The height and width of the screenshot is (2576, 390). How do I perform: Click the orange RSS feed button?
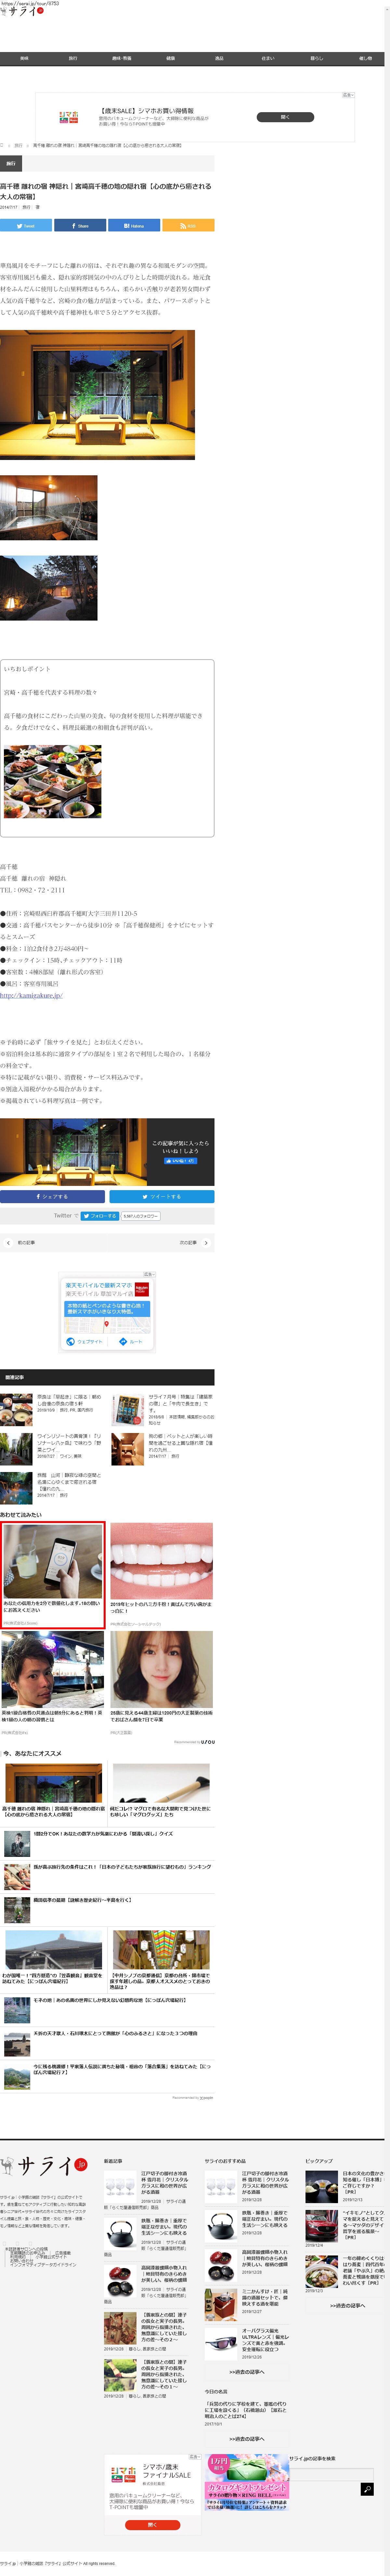coord(188,226)
